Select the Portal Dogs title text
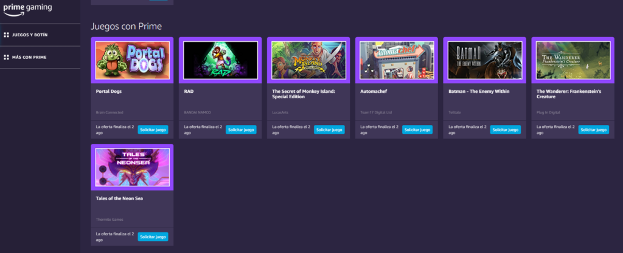623x253 pixels. pyautogui.click(x=109, y=92)
